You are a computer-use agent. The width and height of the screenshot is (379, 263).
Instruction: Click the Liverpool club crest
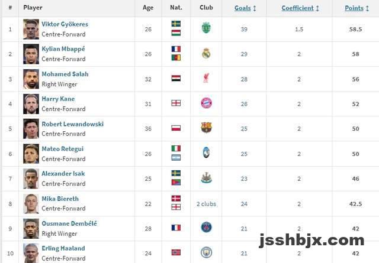click(206, 78)
